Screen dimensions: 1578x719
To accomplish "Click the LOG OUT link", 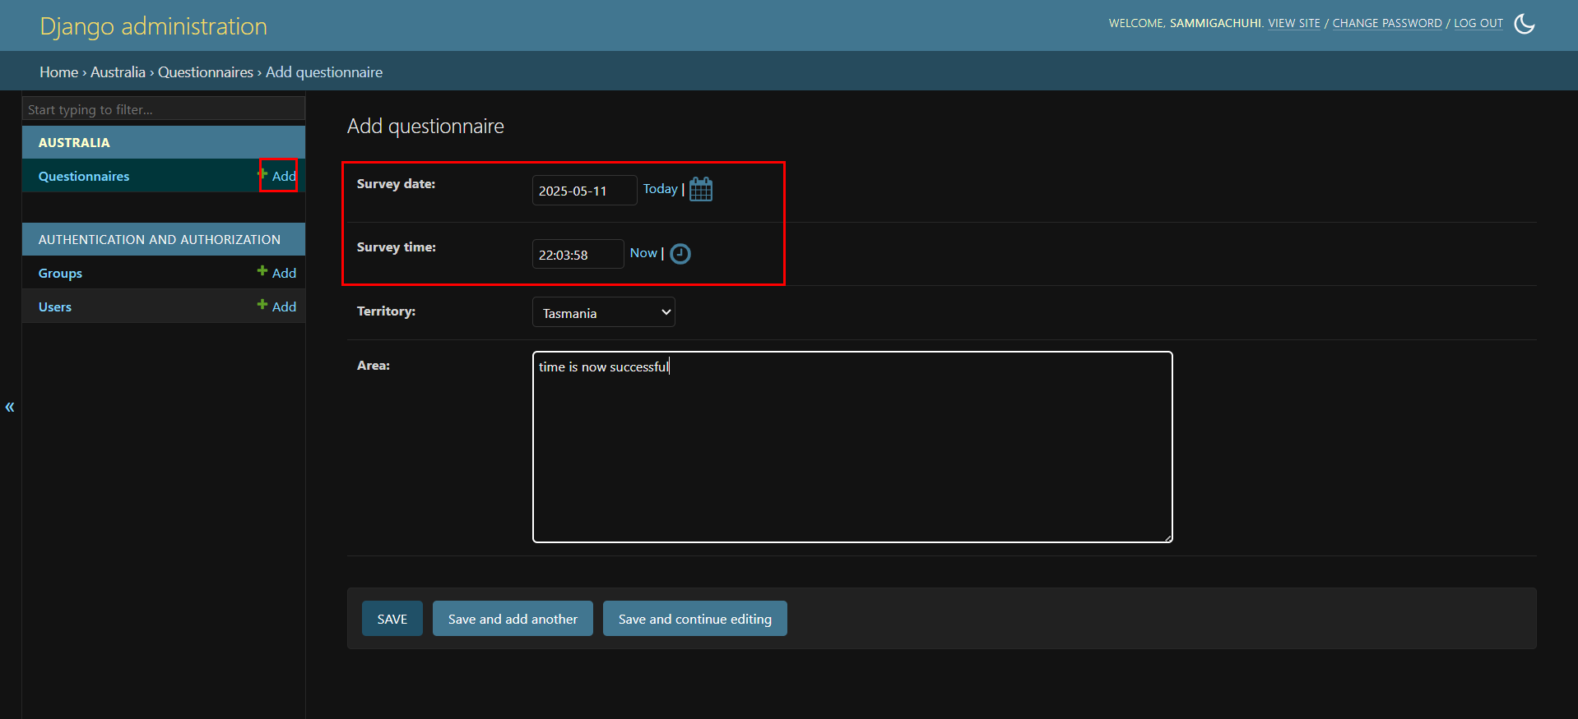I will pyautogui.click(x=1478, y=23).
